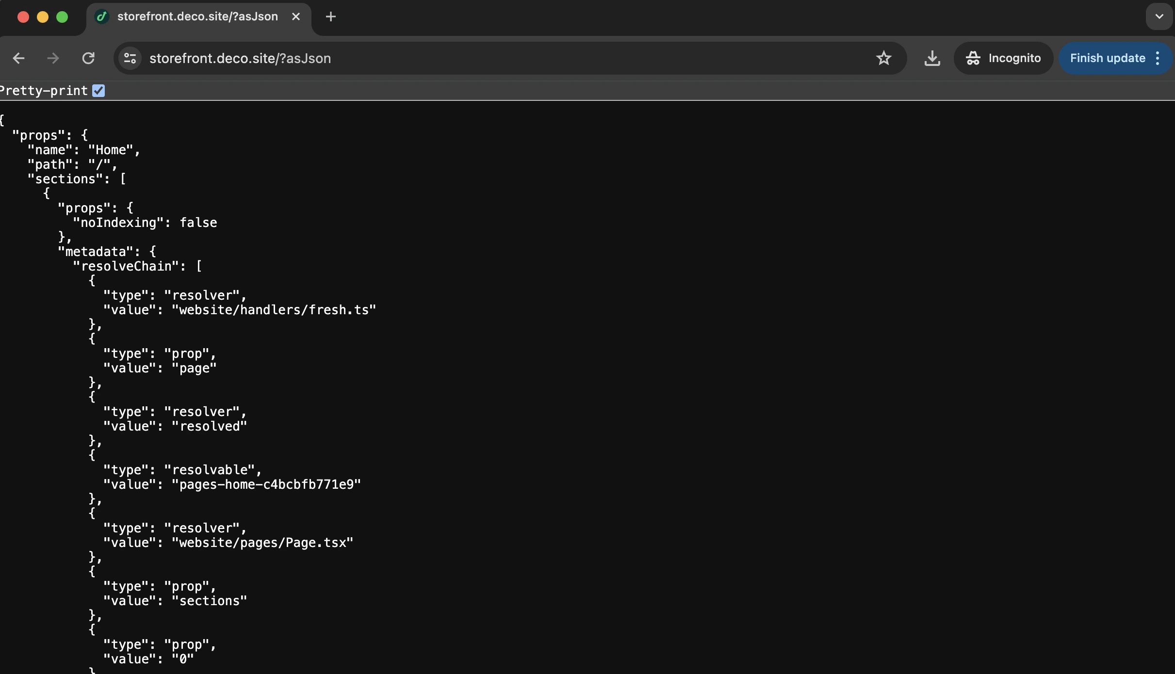Click the reload page icon
The image size is (1175, 674).
pyautogui.click(x=88, y=58)
